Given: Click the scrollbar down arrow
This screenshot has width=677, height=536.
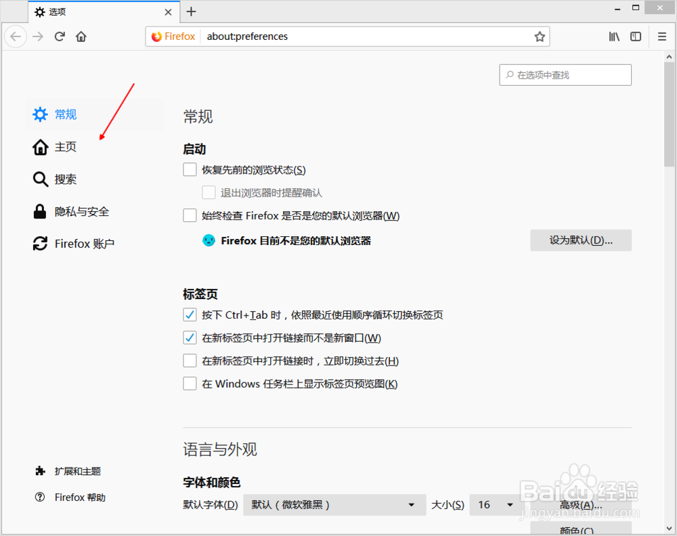Looking at the screenshot, I should (x=669, y=529).
